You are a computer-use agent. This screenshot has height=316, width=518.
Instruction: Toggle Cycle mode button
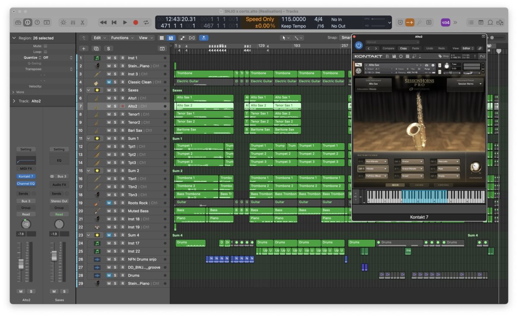(x=146, y=22)
